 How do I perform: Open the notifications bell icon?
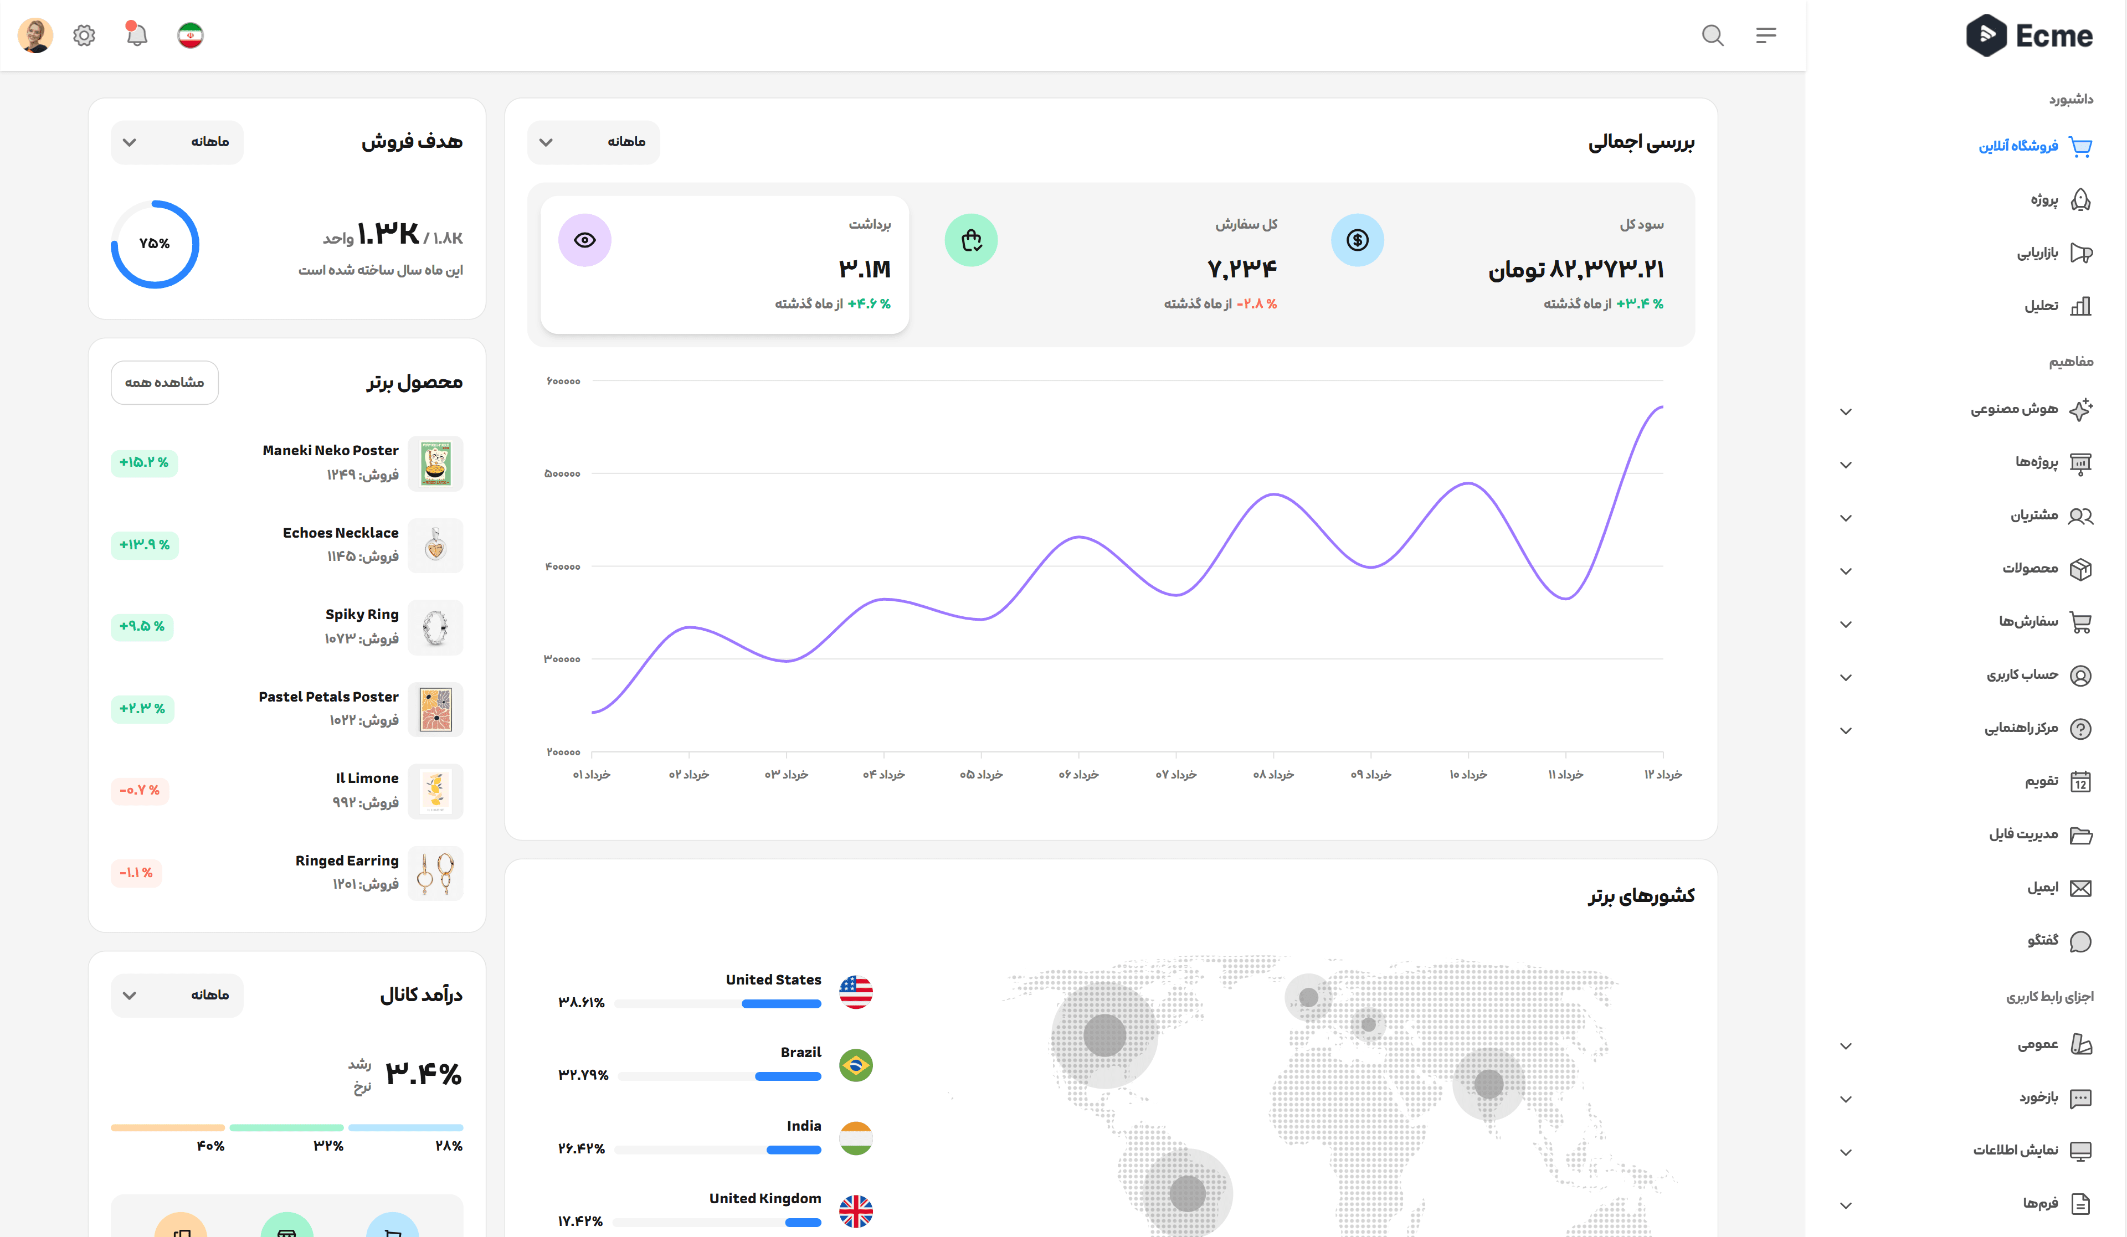pyautogui.click(x=137, y=35)
